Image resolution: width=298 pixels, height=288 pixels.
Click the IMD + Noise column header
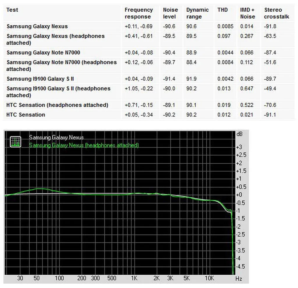[247, 13]
